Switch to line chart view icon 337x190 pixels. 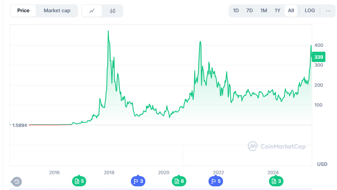tap(92, 11)
